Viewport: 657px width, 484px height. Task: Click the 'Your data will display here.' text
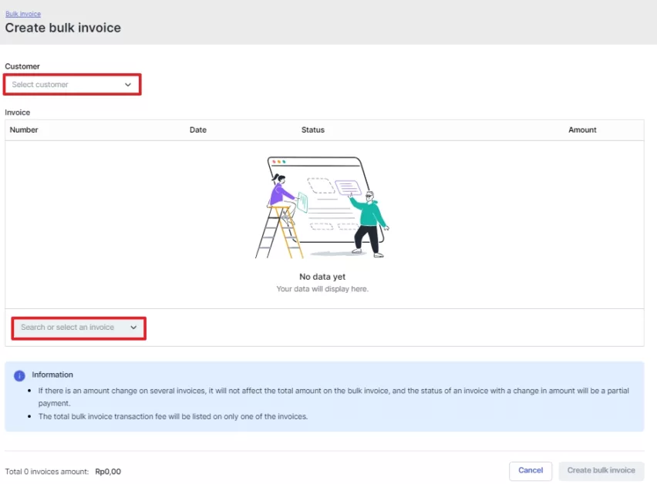coord(322,289)
